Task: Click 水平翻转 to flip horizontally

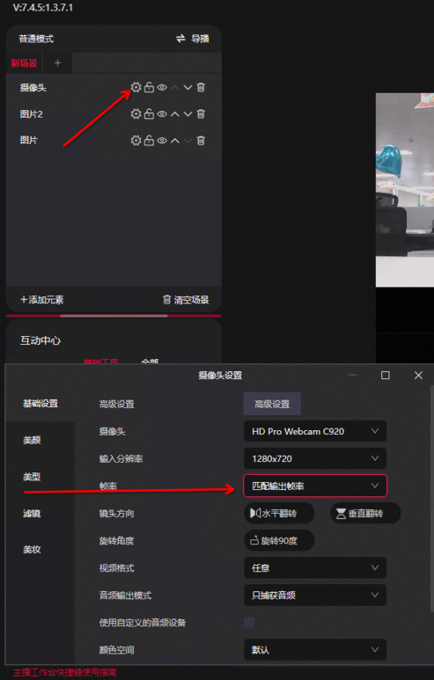Action: [x=279, y=514]
